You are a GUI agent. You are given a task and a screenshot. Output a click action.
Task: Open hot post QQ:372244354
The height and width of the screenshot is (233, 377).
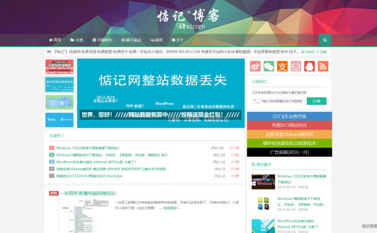coord(89,176)
